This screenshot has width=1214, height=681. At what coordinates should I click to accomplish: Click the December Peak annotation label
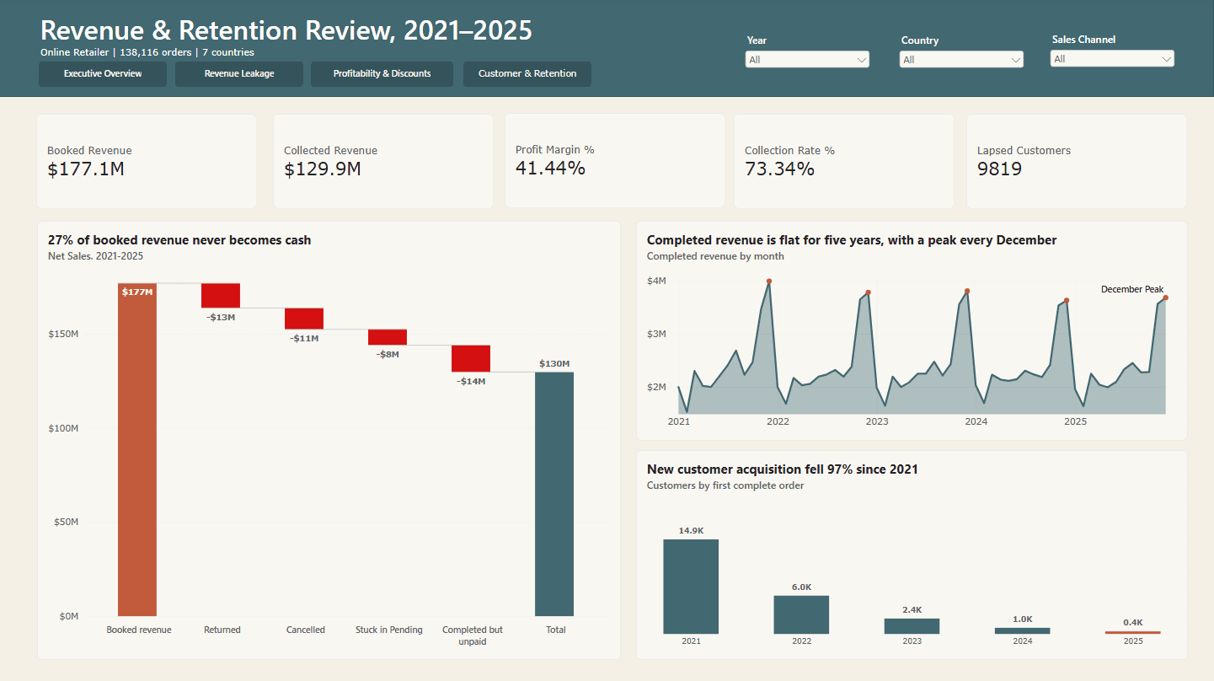point(1132,289)
